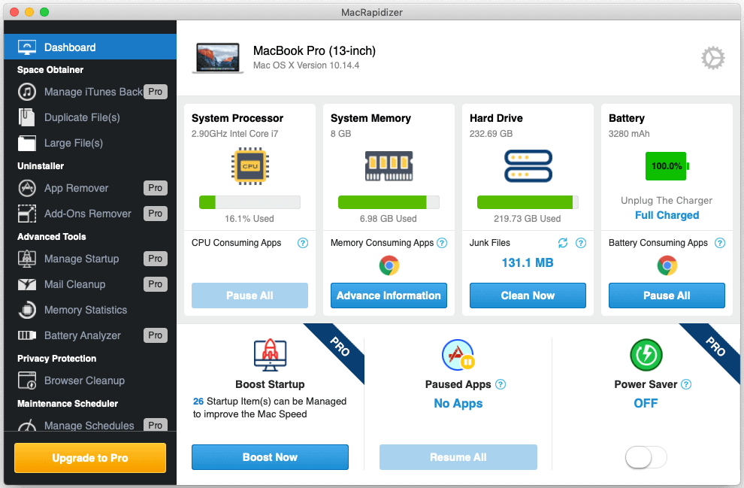This screenshot has height=488, width=744.
Task: Click the Power Saver OFF status text
Action: 646,404
